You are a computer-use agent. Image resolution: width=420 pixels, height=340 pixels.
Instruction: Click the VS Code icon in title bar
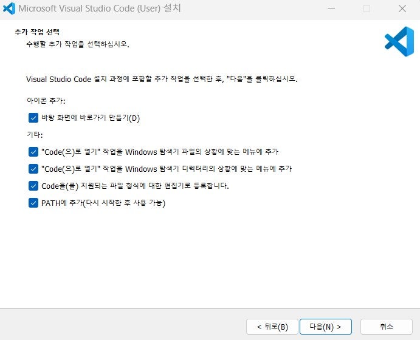pos(9,8)
